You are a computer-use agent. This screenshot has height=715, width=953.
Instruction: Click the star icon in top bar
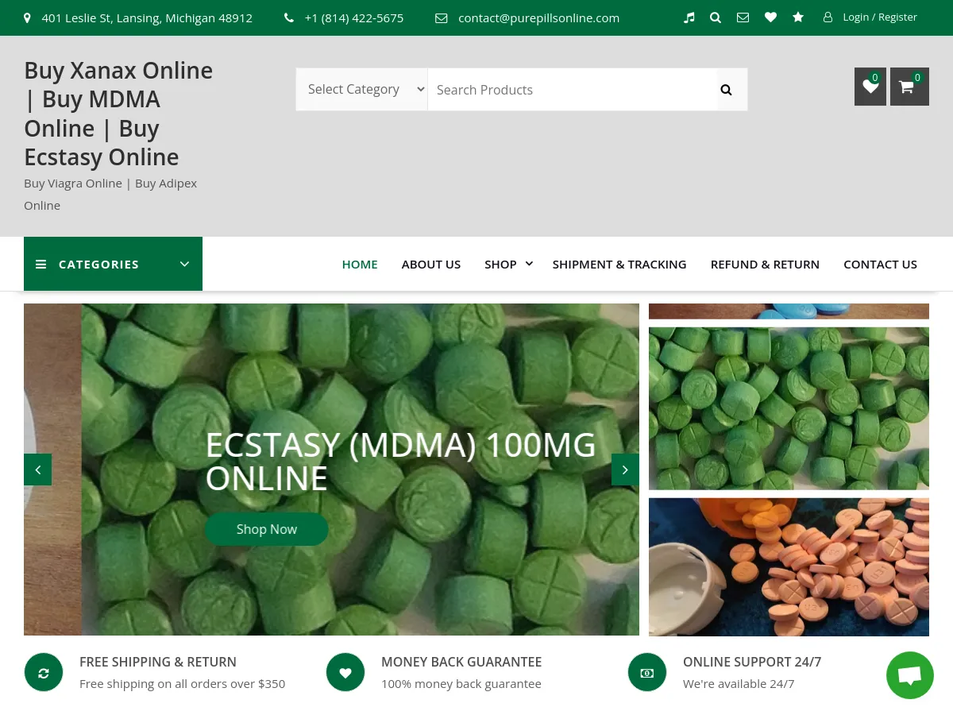pyautogui.click(x=798, y=17)
